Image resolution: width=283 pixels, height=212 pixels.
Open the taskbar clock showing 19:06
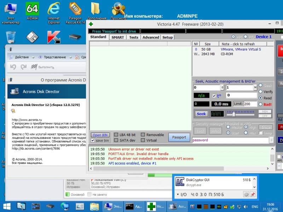click(x=270, y=207)
